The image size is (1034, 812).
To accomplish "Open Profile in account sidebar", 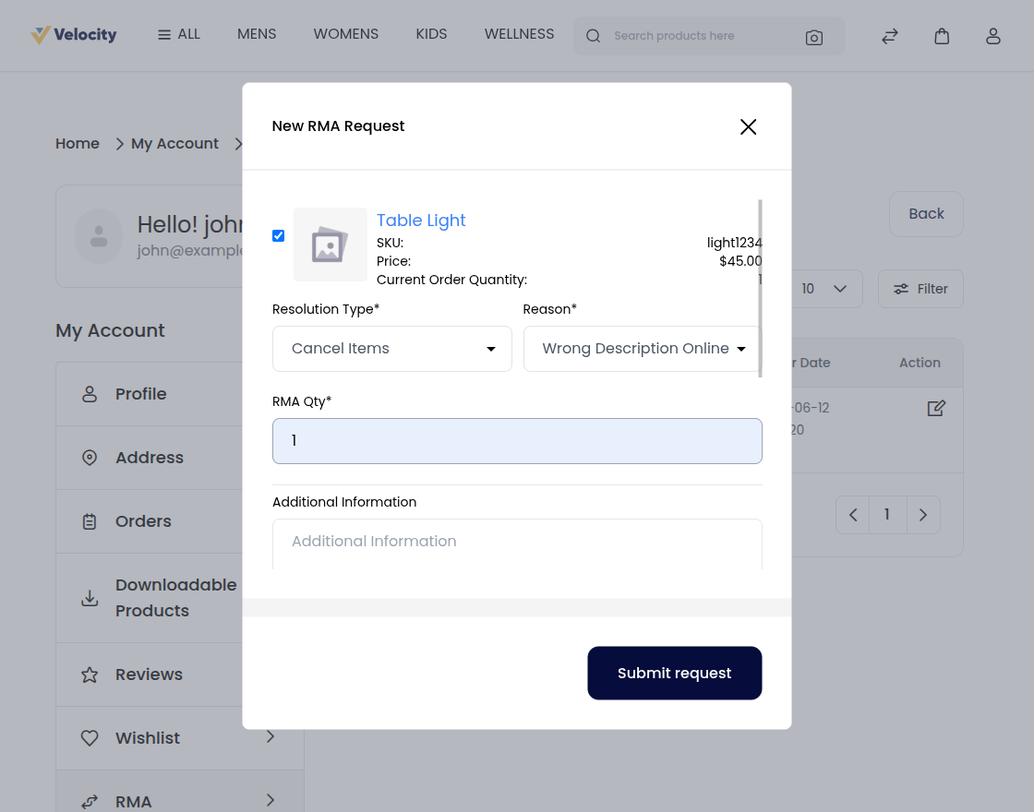I will 149,394.
